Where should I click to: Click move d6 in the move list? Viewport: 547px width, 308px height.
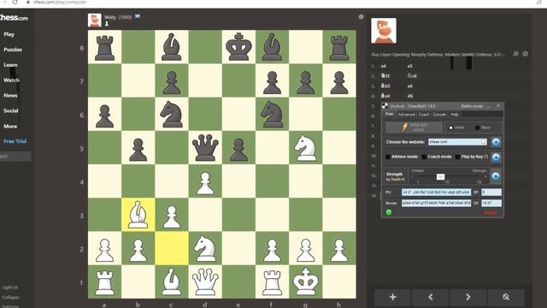tap(410, 96)
